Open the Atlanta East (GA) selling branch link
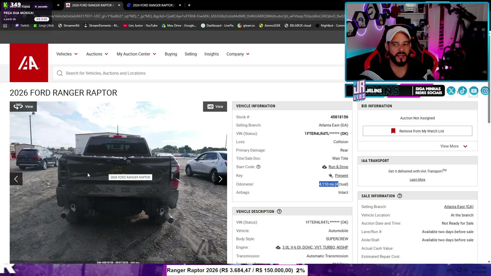 459,207
